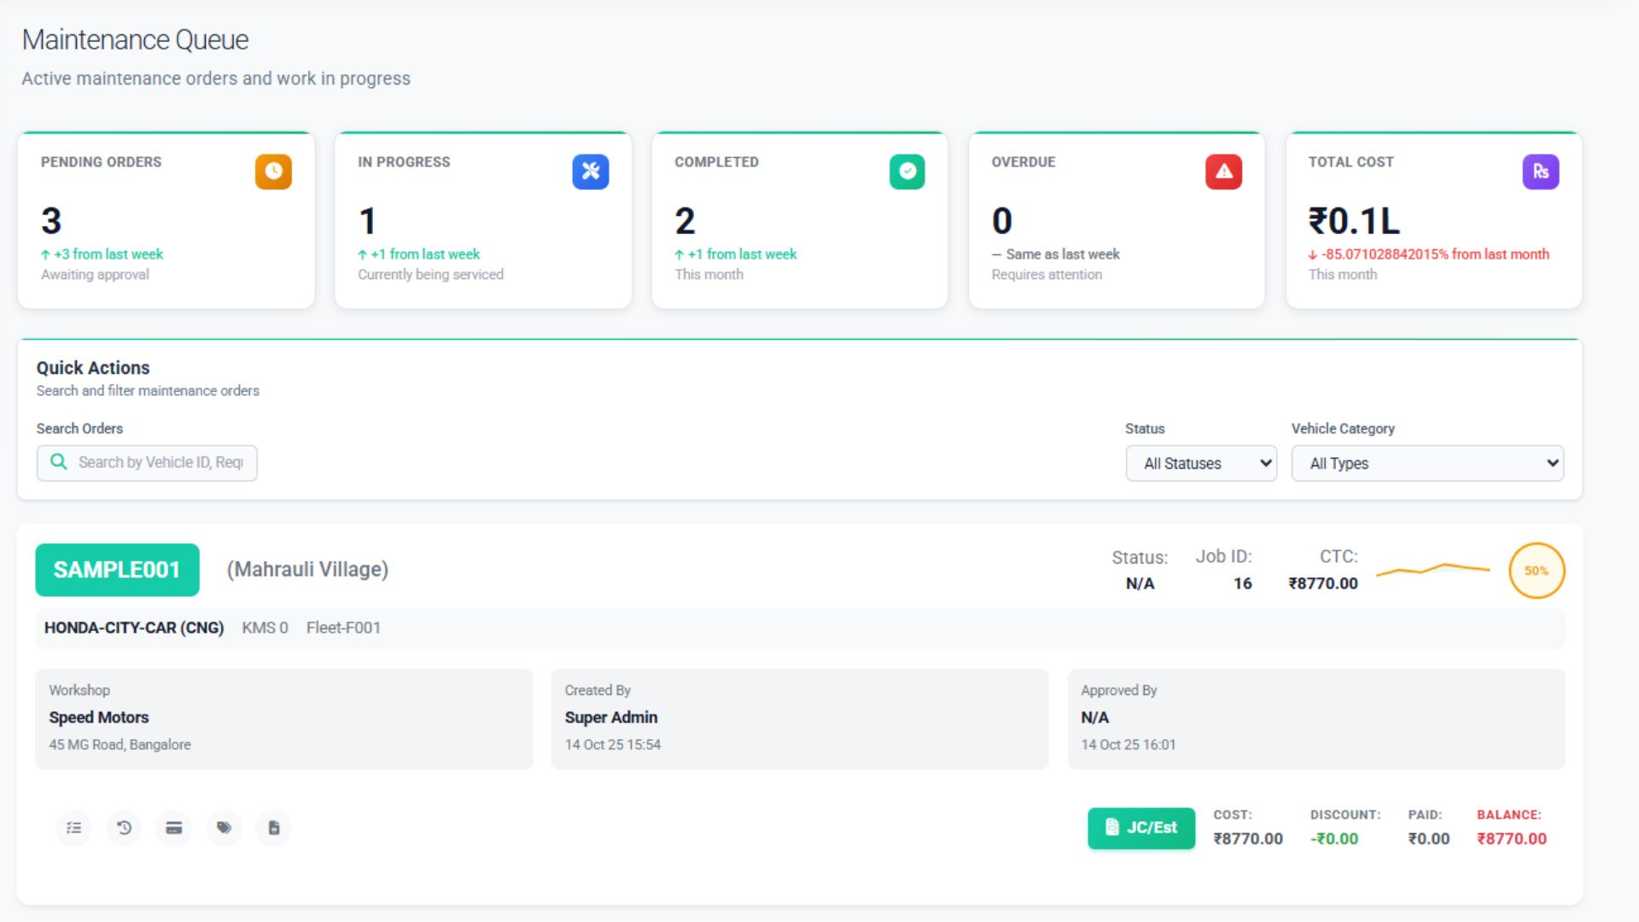Click the purple Rs icon on Total Cost
The height and width of the screenshot is (922, 1639).
pyautogui.click(x=1540, y=172)
